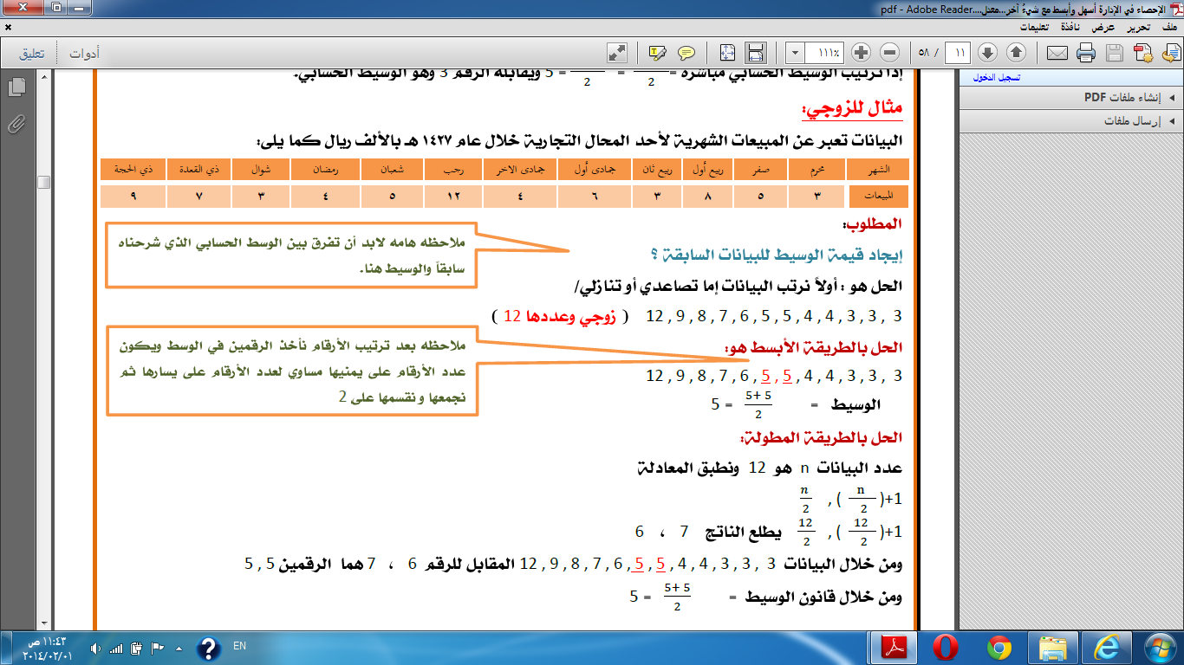Image resolution: width=1184 pixels, height=665 pixels.
Task: Click the volume speaker tray icon
Action: tap(96, 647)
